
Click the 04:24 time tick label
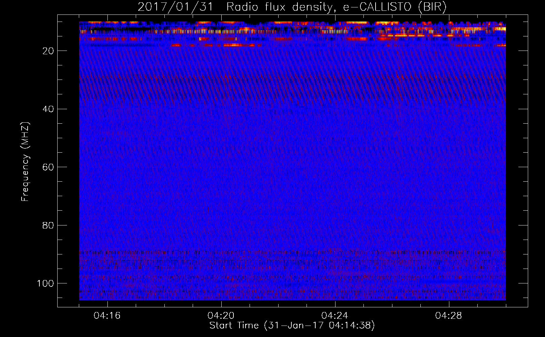335,316
